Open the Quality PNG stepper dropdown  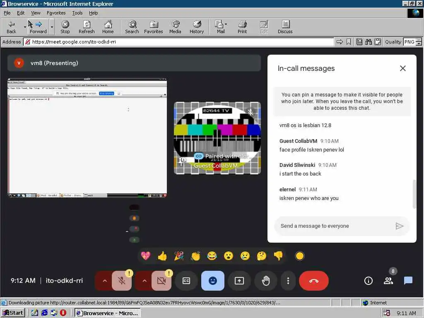click(419, 42)
